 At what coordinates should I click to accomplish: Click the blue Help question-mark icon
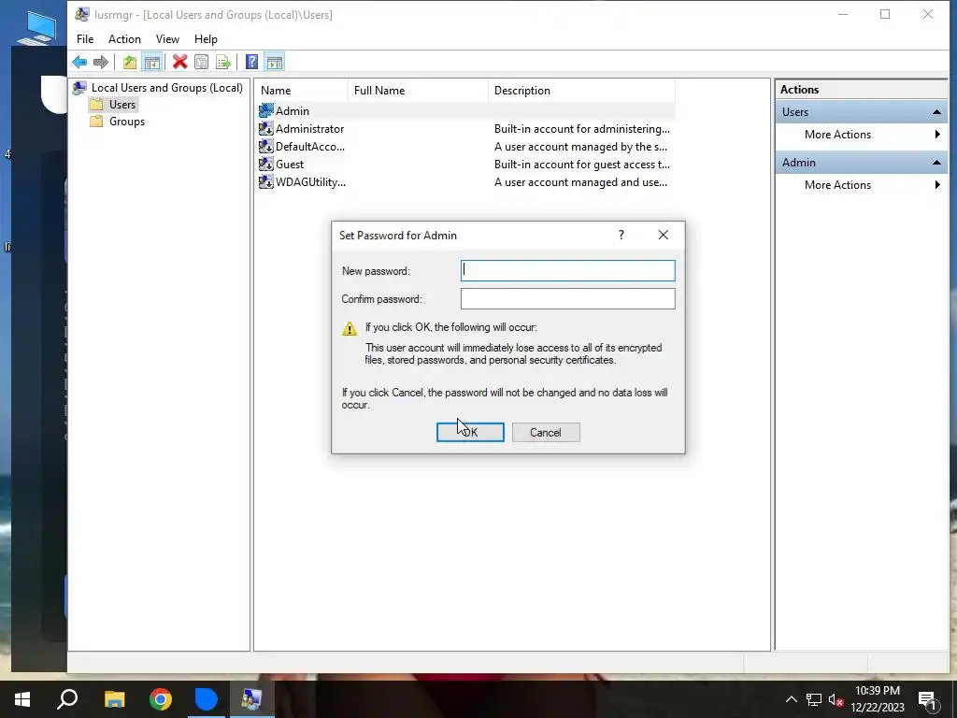(x=251, y=62)
